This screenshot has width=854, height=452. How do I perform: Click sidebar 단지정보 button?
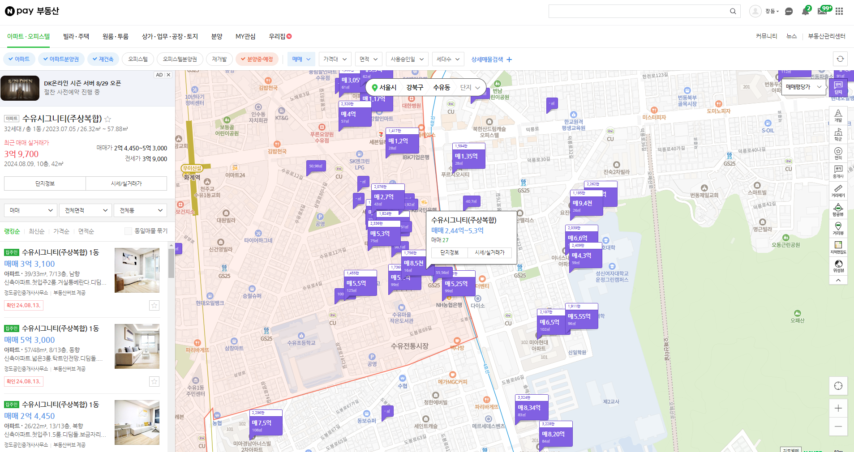tap(45, 183)
